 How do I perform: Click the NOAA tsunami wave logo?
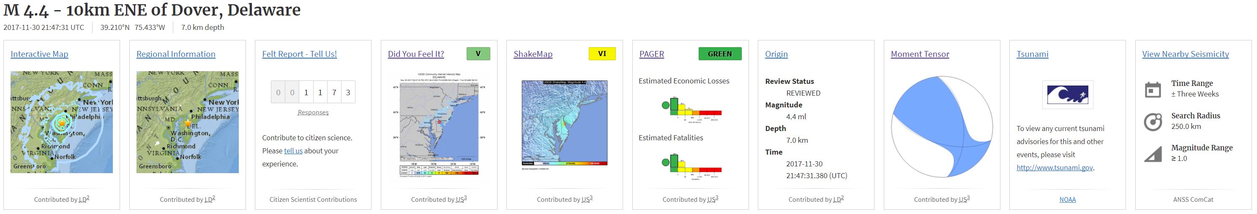[1067, 94]
